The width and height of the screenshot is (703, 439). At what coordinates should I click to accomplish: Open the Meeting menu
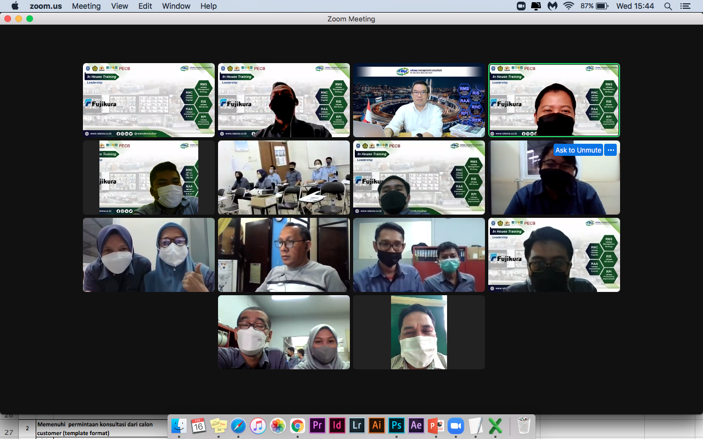[x=86, y=6]
